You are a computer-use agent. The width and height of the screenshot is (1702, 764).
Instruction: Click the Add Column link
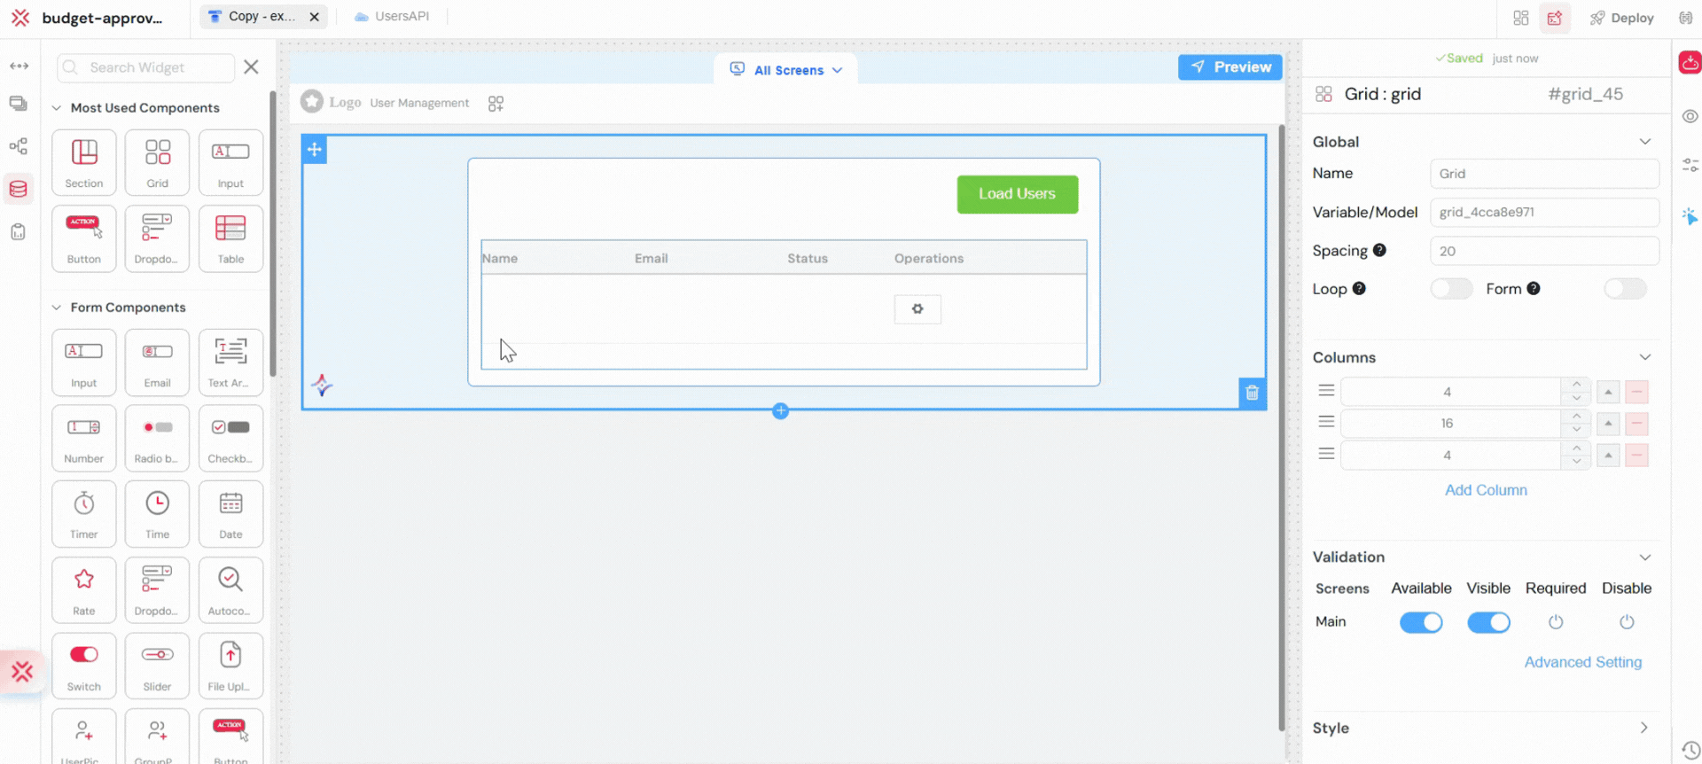(1486, 490)
